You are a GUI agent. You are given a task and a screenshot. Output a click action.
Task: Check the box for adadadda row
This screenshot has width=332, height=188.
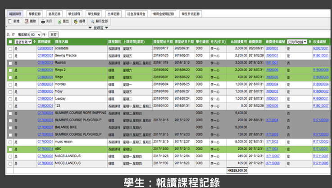pos(10,49)
